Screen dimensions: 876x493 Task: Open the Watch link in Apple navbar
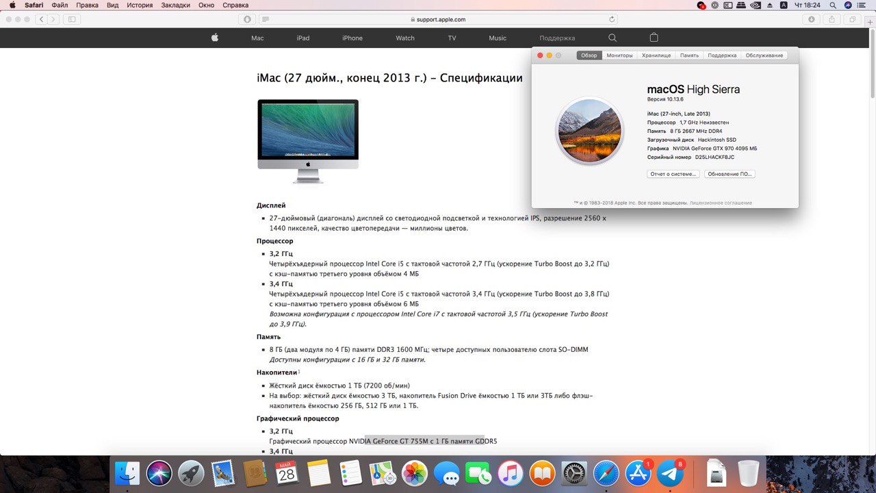coord(405,38)
